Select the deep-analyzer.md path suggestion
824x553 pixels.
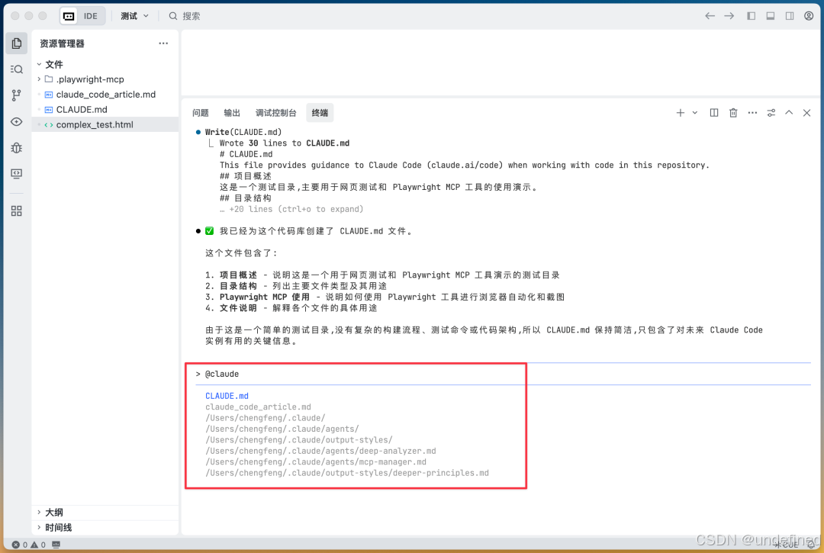point(320,451)
